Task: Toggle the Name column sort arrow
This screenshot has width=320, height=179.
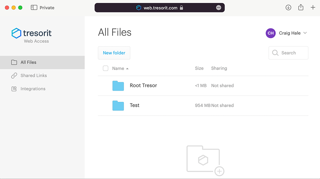Action: 127,69
